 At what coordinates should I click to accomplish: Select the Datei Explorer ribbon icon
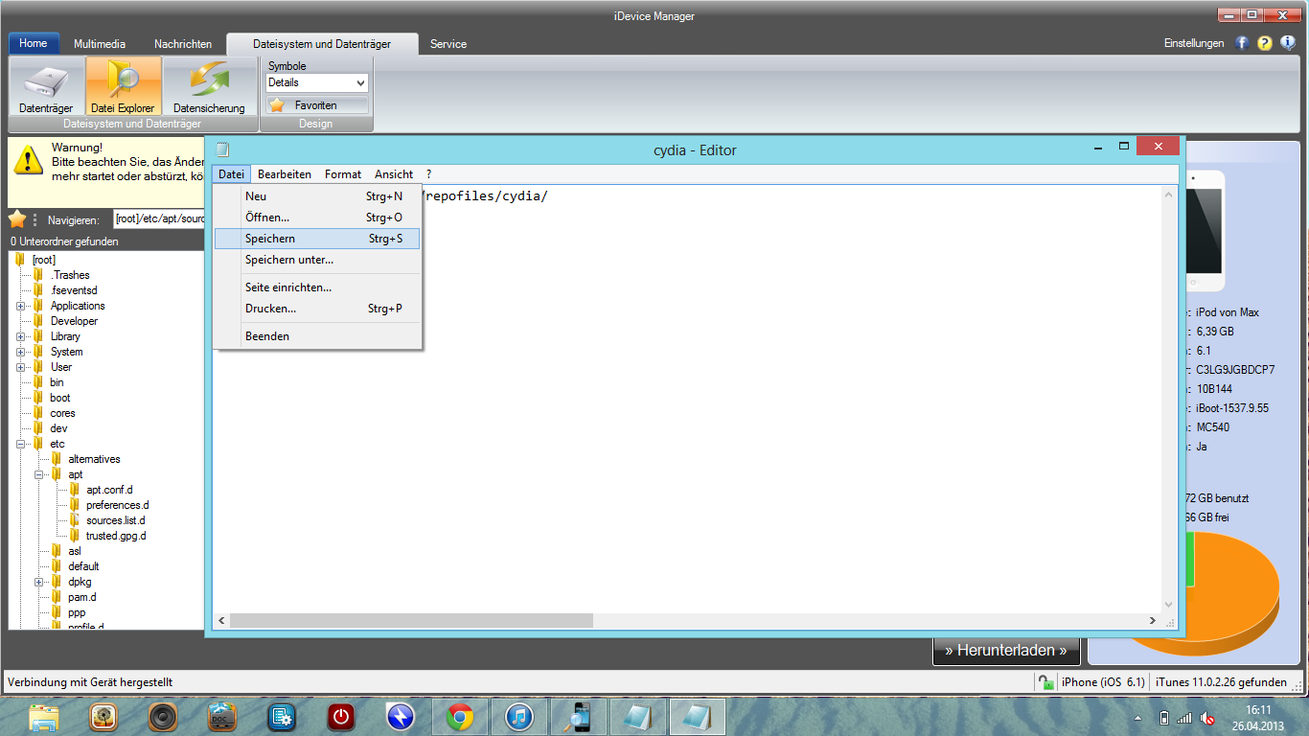point(123,86)
